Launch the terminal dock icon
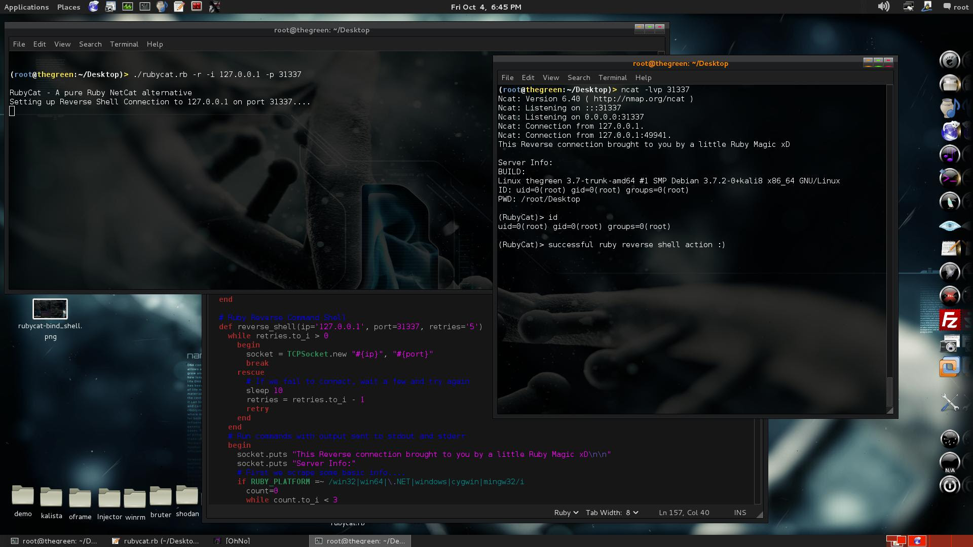The image size is (973, 547). [x=950, y=178]
